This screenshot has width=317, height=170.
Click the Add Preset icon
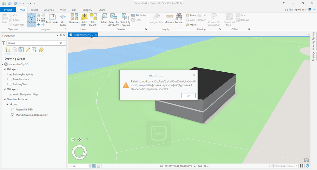coord(93,17)
